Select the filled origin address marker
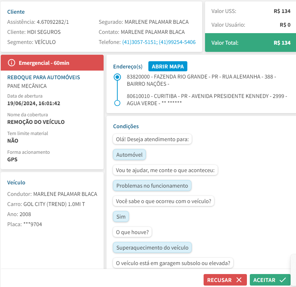296x287 pixels. coord(117,77)
